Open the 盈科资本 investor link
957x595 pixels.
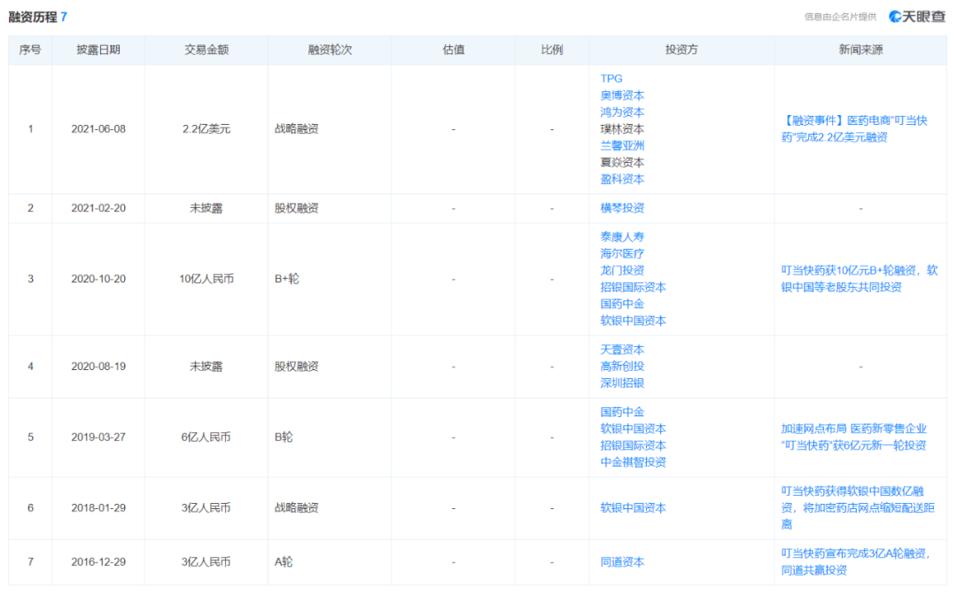(622, 179)
